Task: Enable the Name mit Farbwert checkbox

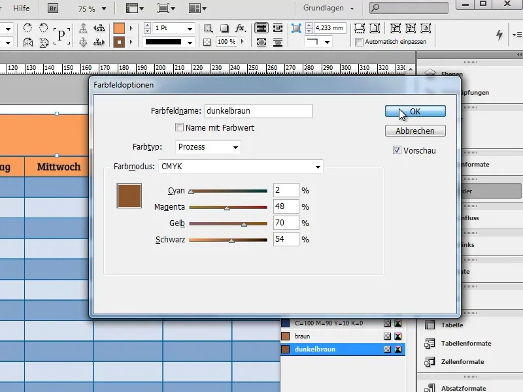Action: pyautogui.click(x=180, y=129)
